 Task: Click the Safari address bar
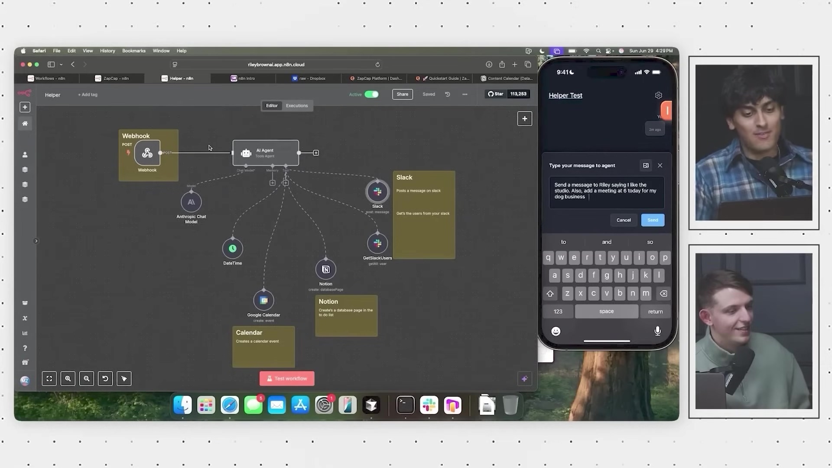pyautogui.click(x=276, y=65)
